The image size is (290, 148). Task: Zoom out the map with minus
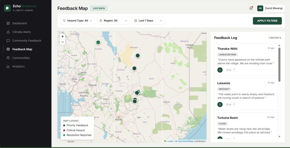[x=63, y=42]
